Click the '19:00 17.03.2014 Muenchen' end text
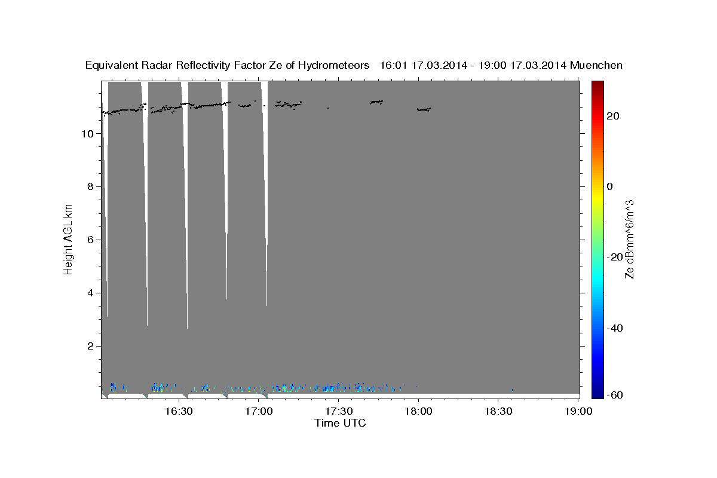Screen dimensions: 717x478 coord(550,66)
